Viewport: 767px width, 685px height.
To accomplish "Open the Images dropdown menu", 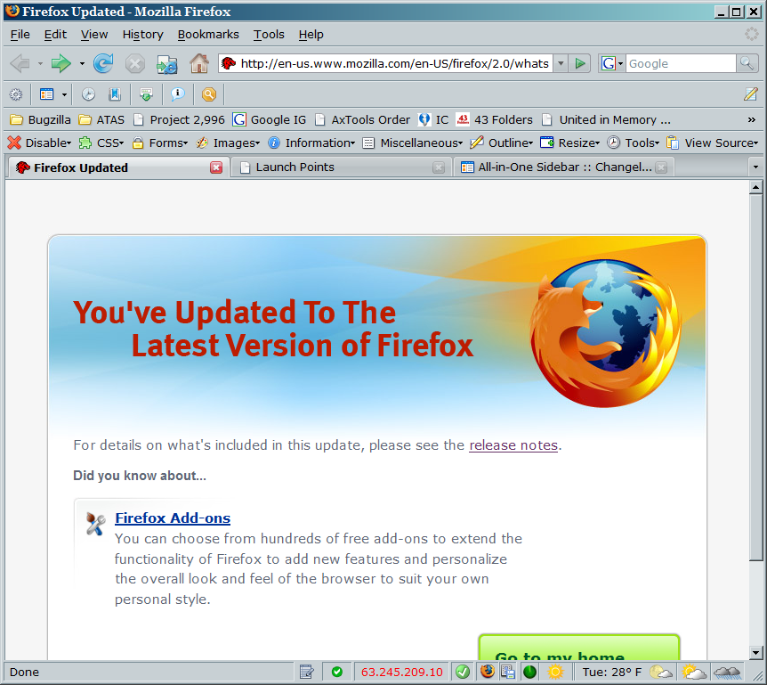I will (x=228, y=143).
